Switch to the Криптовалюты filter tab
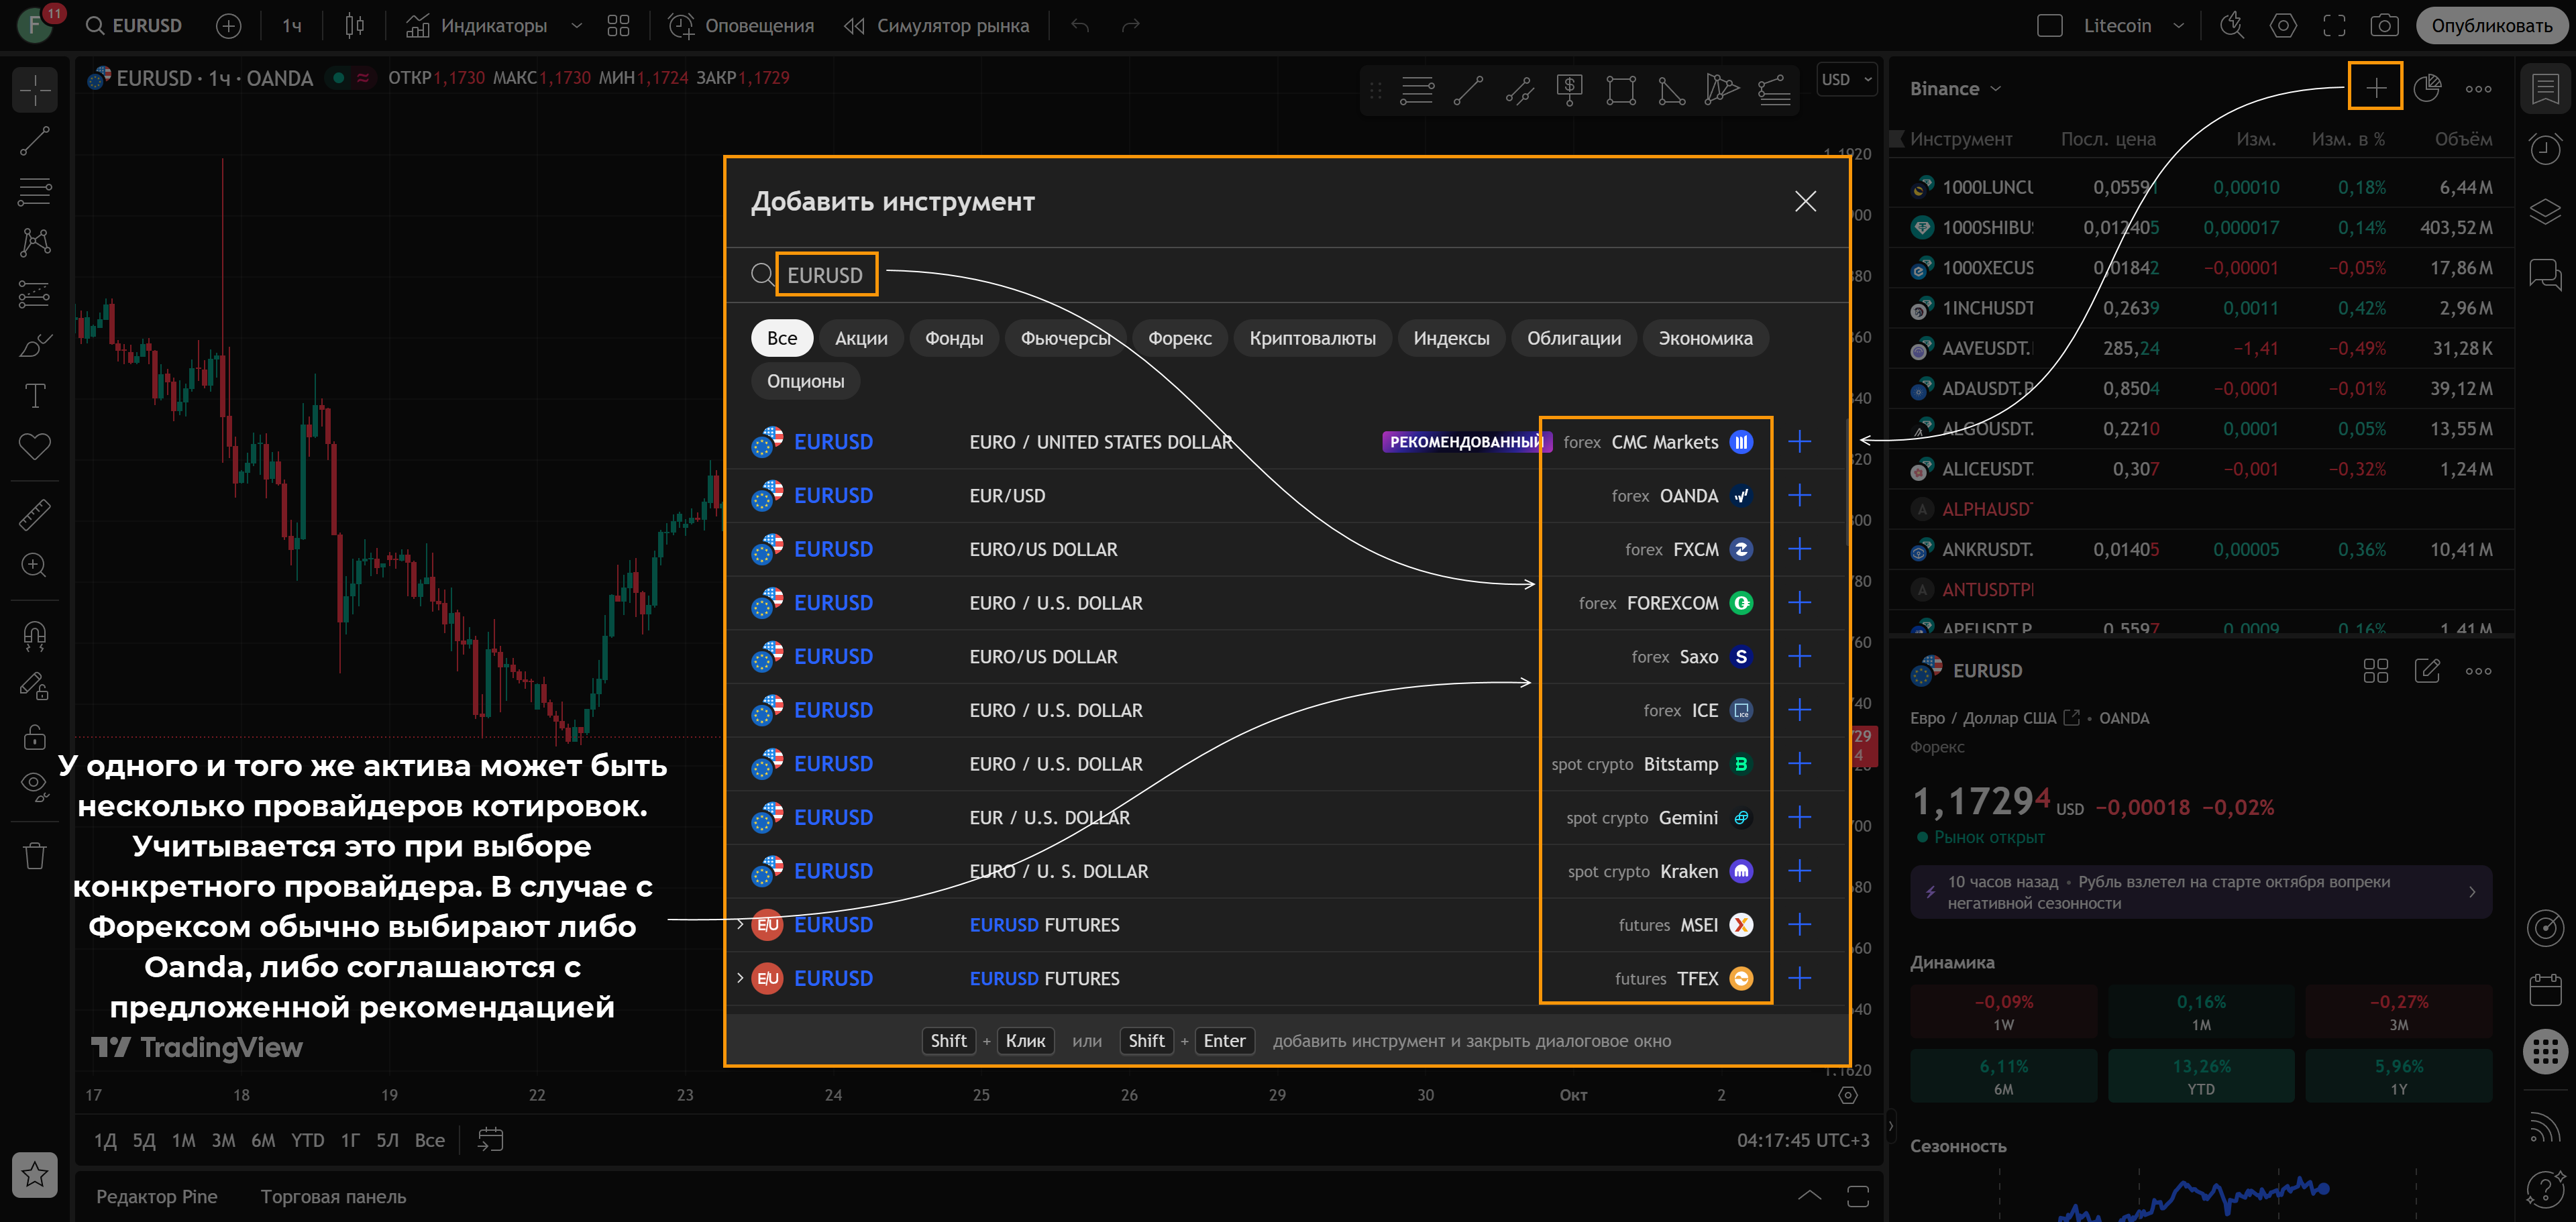Viewport: 2576px width, 1222px height. pos(1312,338)
